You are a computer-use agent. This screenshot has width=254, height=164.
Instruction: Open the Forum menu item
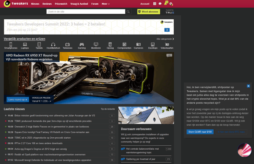95,4
